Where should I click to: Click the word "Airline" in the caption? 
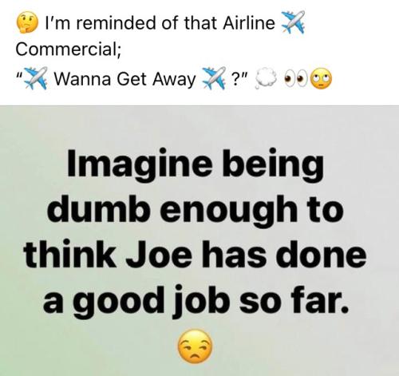[249, 23]
